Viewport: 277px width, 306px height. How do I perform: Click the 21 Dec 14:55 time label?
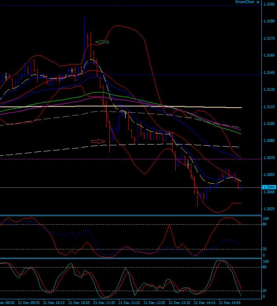tap(229, 303)
